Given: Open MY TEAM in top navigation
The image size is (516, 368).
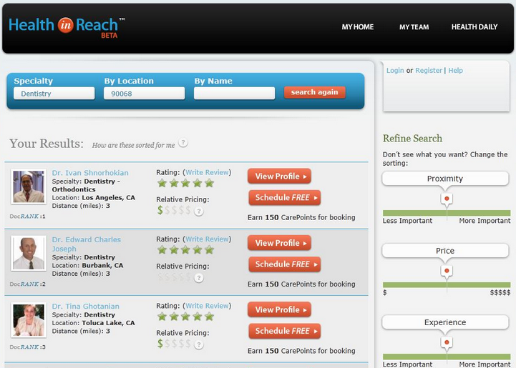Looking at the screenshot, I should tap(414, 27).
